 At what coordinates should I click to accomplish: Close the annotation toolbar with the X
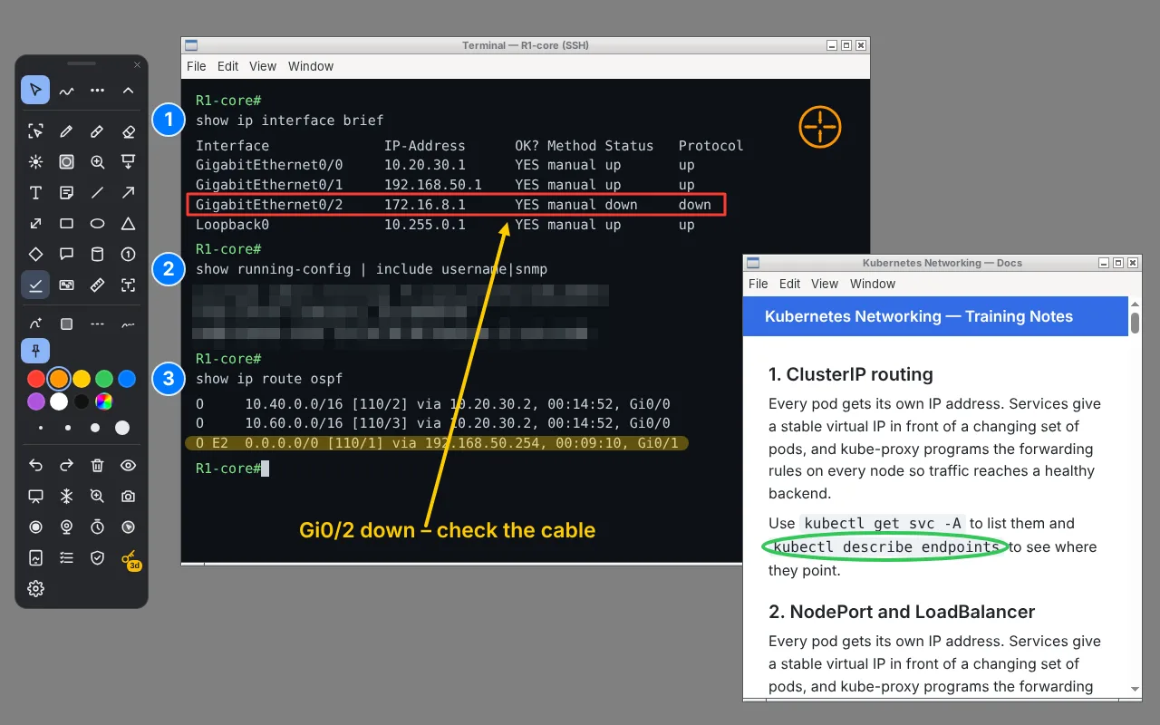(138, 64)
